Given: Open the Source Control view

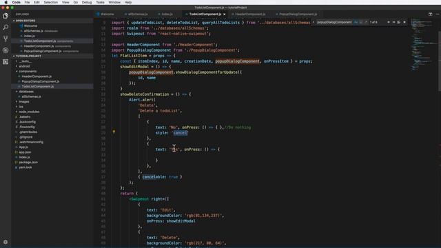Looking at the screenshot, I should [x=6, y=39].
